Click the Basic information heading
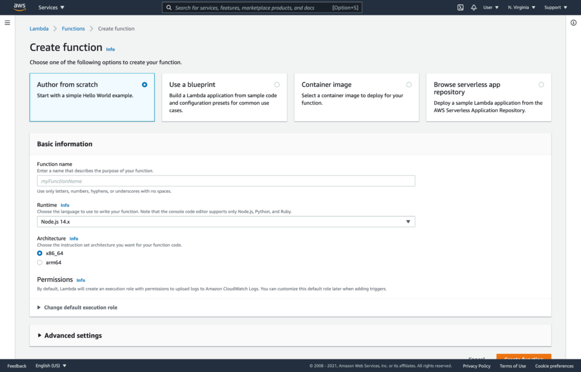The width and height of the screenshot is (581, 372). click(65, 144)
